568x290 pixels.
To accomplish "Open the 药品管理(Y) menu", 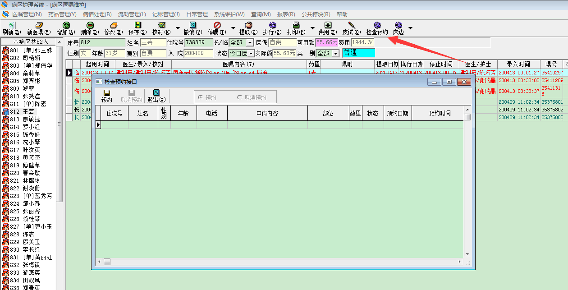I will 62,14.
